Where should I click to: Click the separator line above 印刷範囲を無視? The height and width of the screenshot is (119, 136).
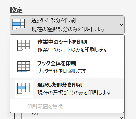point(67,100)
